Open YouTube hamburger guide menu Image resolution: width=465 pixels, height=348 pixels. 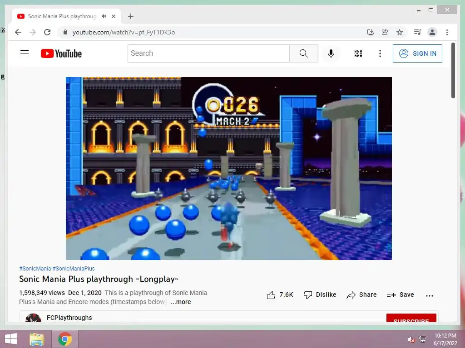pyautogui.click(x=25, y=53)
